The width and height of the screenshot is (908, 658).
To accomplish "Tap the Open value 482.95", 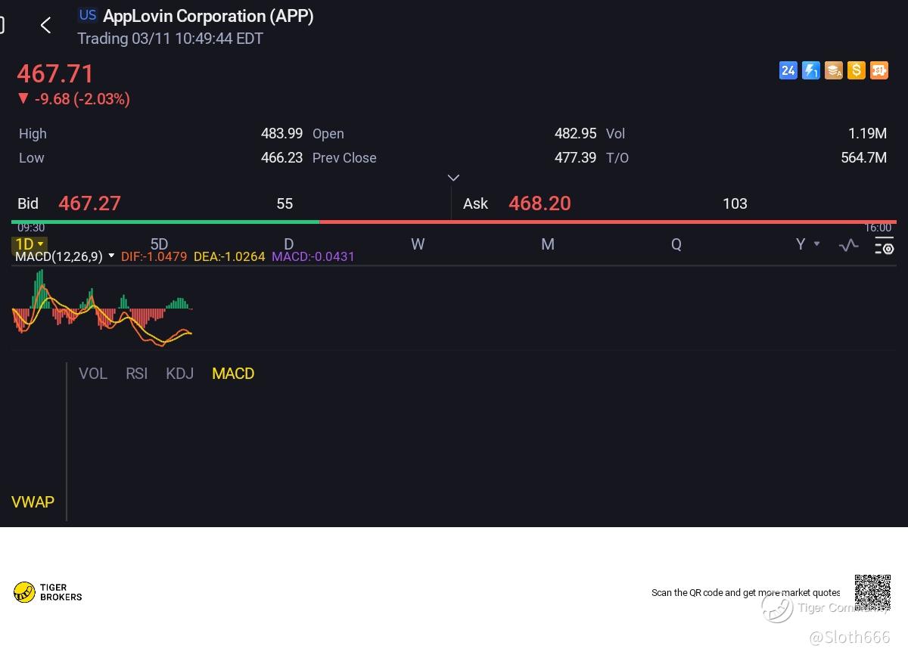I will coord(575,133).
